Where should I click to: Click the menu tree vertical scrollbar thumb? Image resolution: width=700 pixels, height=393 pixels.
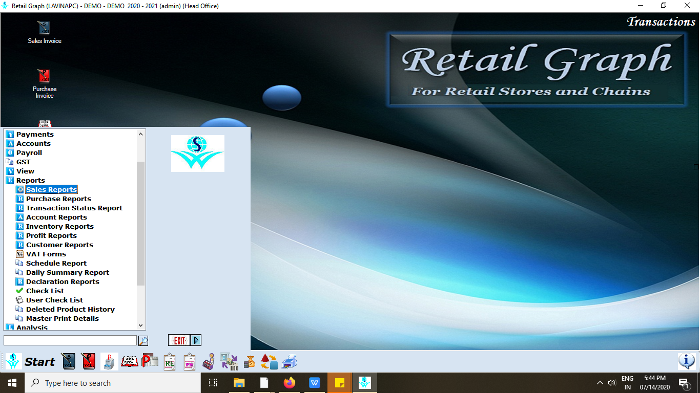141,223
